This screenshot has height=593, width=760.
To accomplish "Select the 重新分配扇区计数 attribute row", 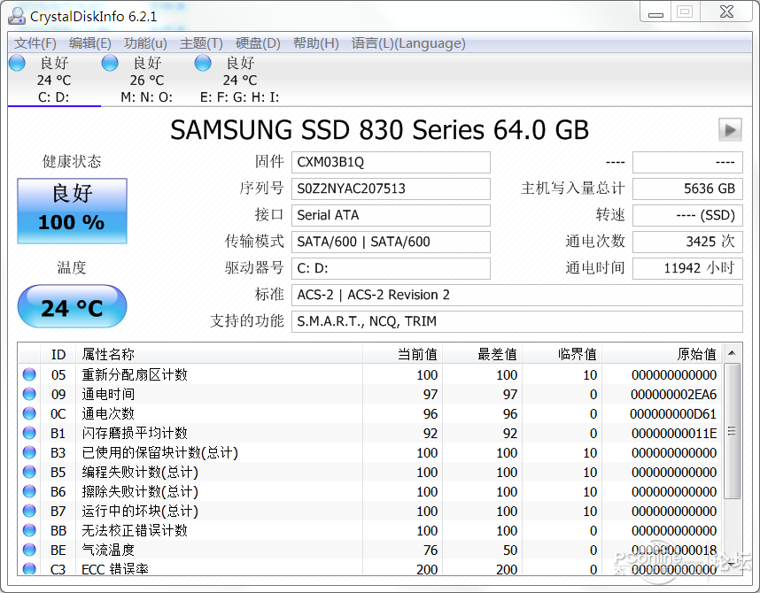I will pos(370,374).
